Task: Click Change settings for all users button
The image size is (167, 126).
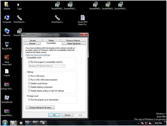Action: coord(40,108)
